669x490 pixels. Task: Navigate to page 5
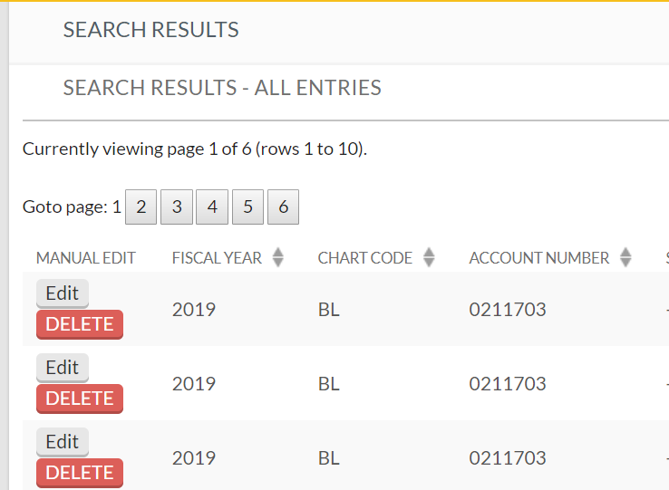click(247, 207)
